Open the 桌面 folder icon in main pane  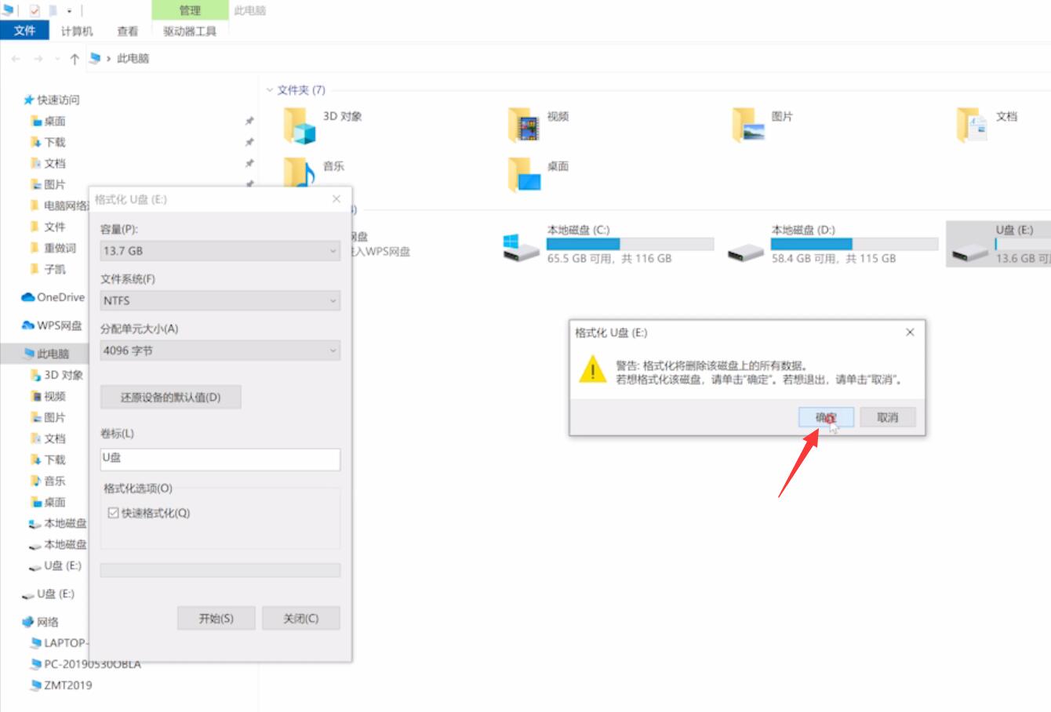tap(523, 174)
